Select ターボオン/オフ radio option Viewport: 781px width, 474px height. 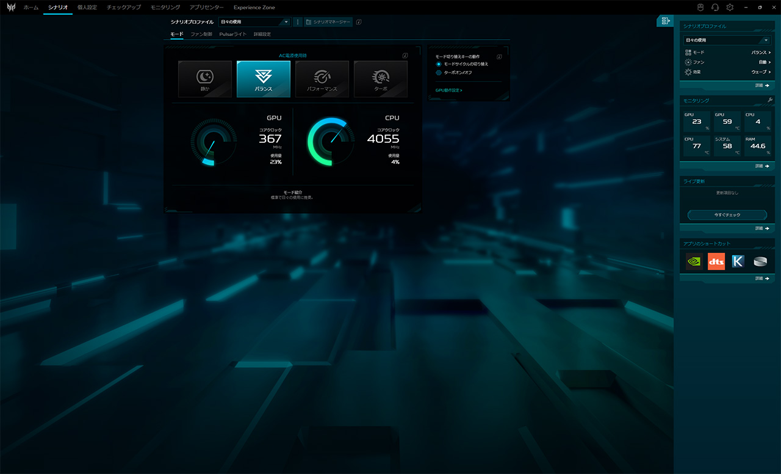click(439, 73)
